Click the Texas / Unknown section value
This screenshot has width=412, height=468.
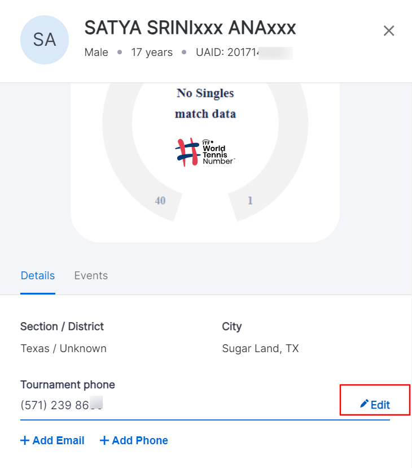(x=64, y=348)
